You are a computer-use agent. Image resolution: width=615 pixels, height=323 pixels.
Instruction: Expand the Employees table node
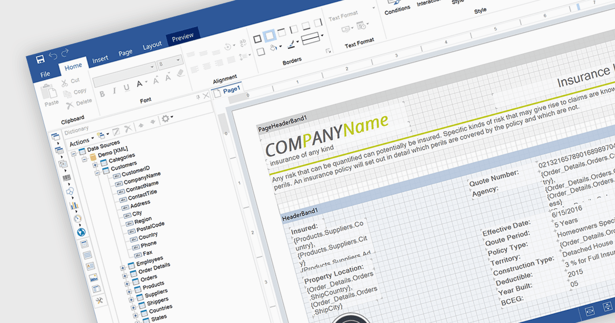122,268
